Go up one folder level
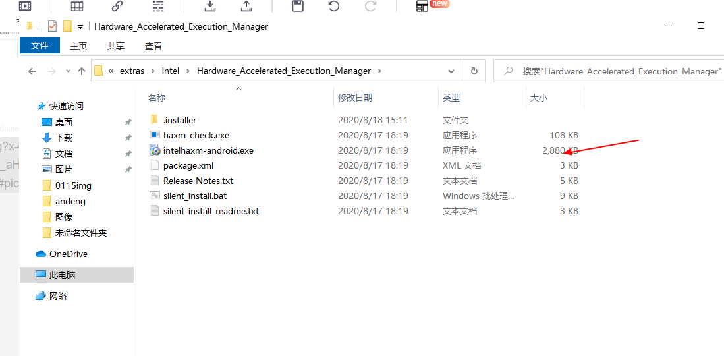This screenshot has height=356, width=724. (82, 71)
